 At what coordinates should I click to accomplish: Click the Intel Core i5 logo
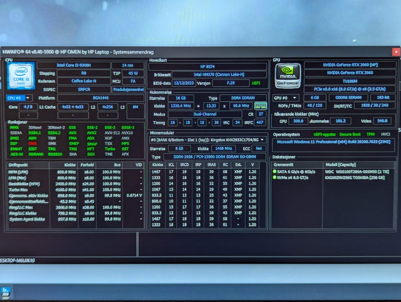click(21, 76)
